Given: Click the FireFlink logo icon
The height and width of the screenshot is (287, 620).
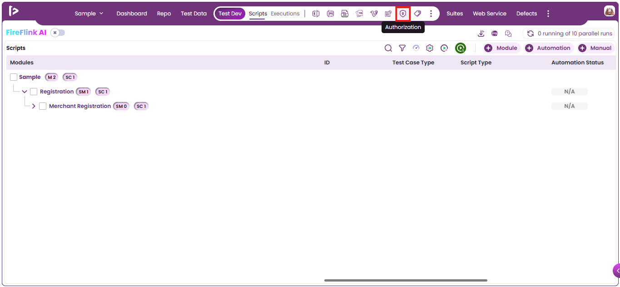Looking at the screenshot, I should (14, 11).
